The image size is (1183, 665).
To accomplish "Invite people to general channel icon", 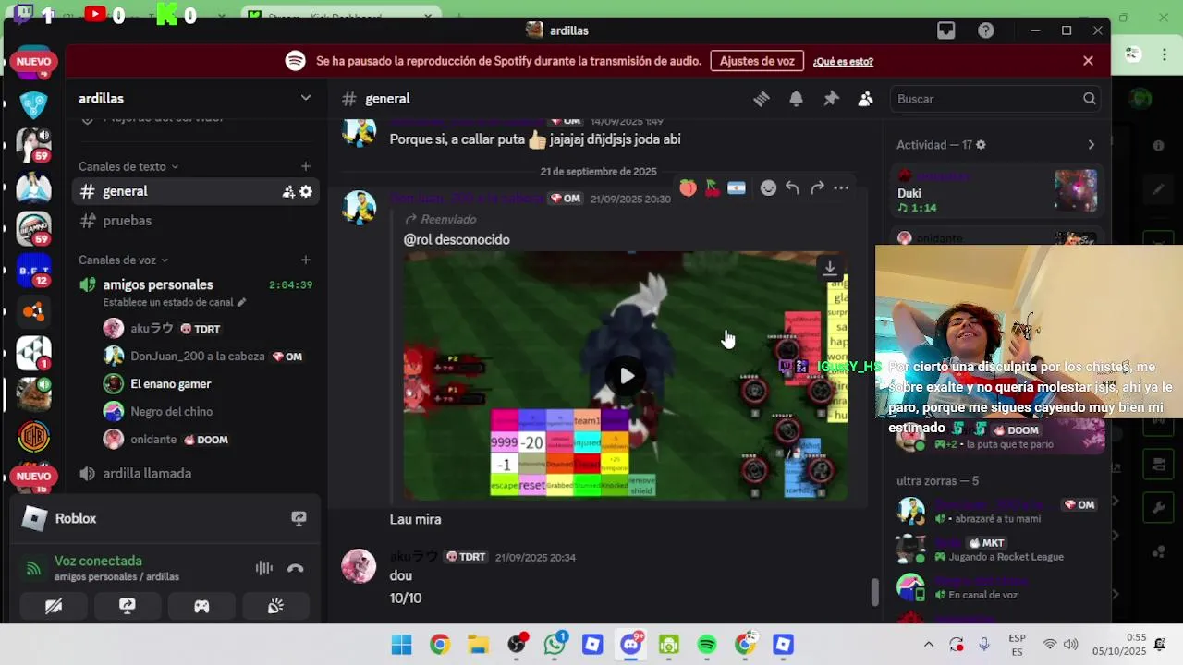I will (x=288, y=191).
